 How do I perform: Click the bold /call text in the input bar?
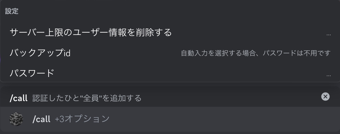click(19, 98)
